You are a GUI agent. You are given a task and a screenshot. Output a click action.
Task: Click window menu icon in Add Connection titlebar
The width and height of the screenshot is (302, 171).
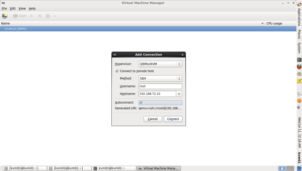point(115,54)
